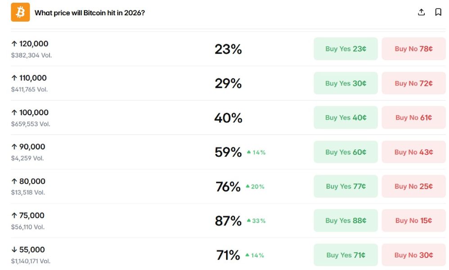This screenshot has width=449, height=270.
Task: Buy Yes at 30¢ for 110,000
Action: [345, 83]
